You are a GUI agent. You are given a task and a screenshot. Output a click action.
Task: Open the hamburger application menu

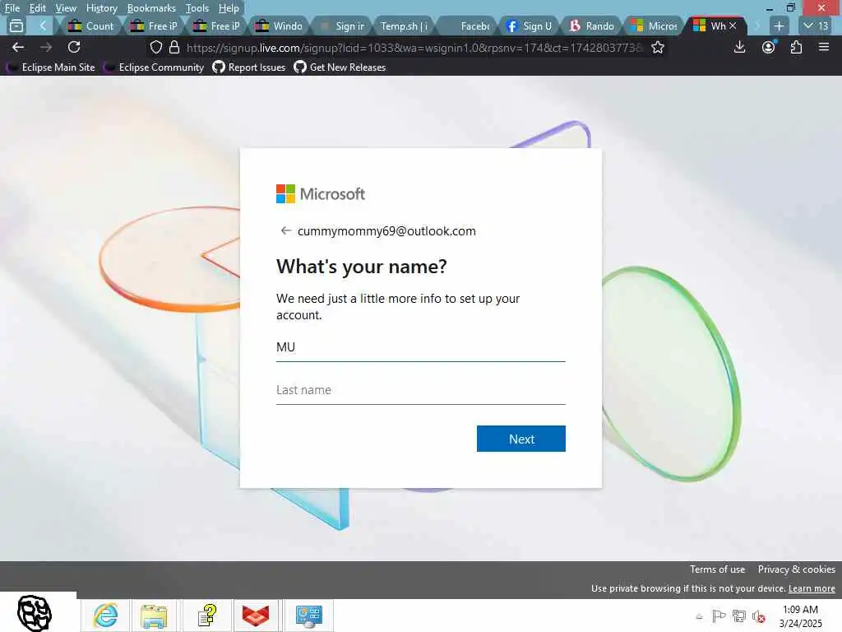point(824,47)
